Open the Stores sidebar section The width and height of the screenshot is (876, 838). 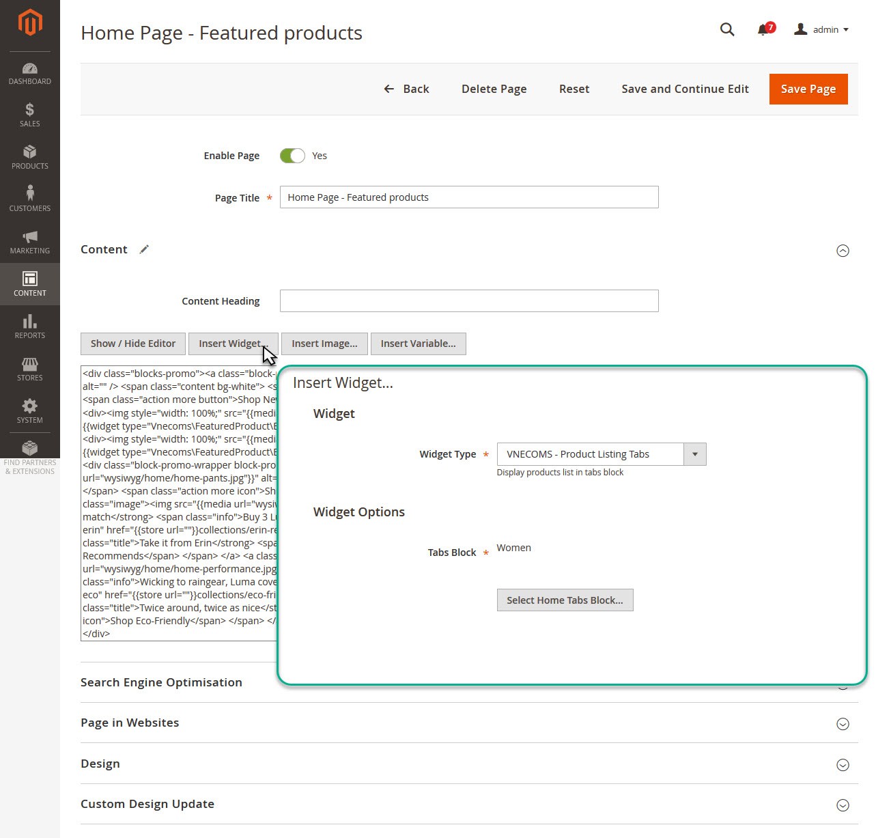30,369
